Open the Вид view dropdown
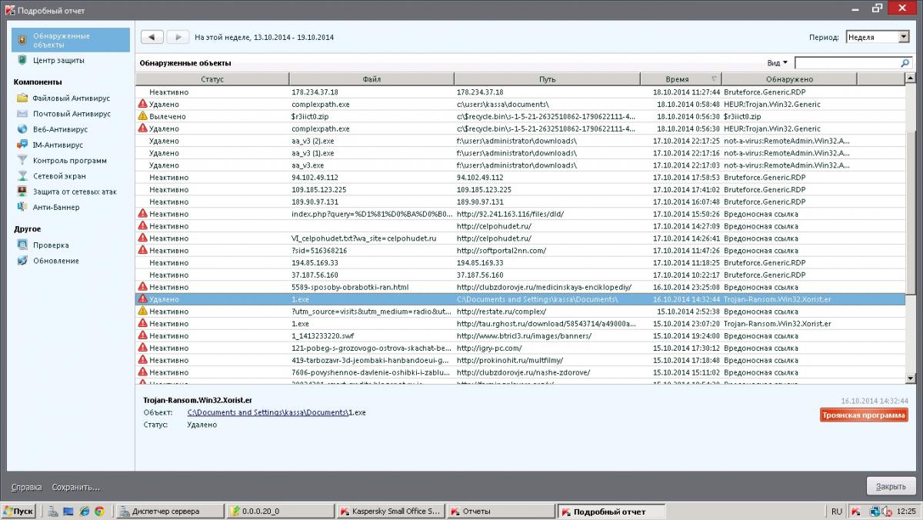 point(777,63)
